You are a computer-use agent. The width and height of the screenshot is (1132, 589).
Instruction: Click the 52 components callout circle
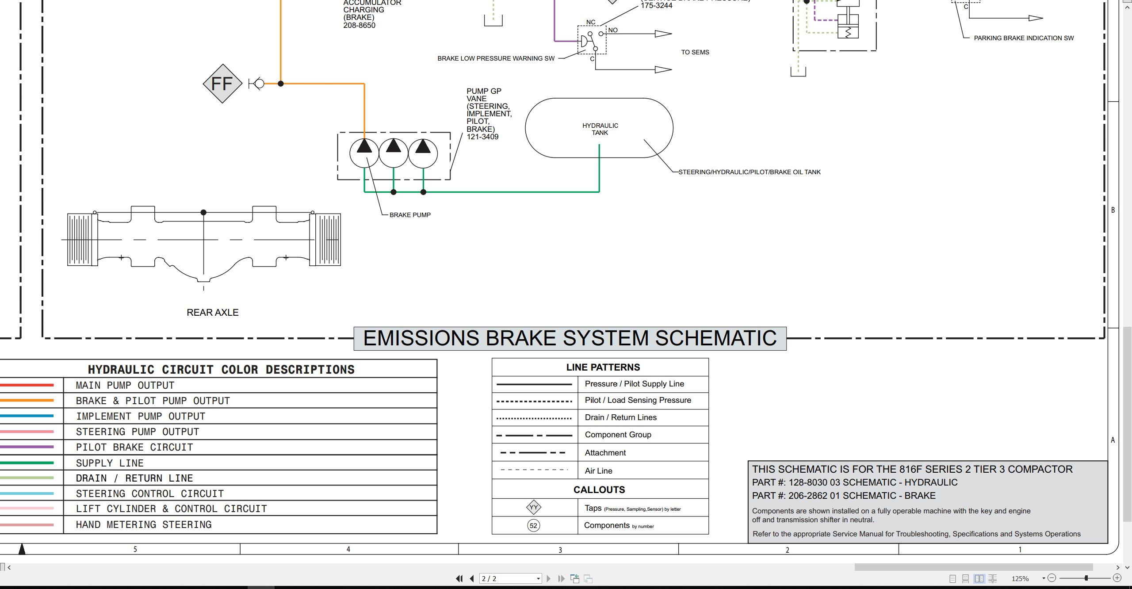534,526
